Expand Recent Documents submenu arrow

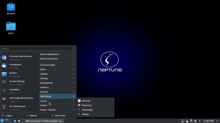(74, 59)
